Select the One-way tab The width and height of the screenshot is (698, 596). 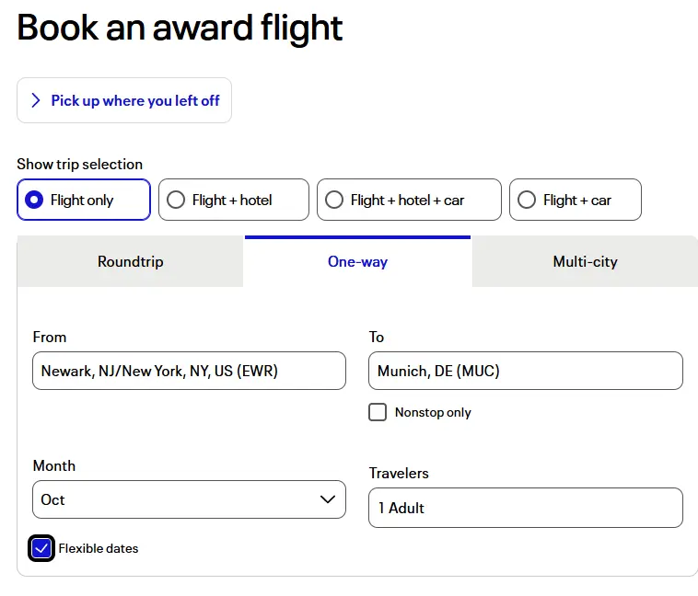[x=357, y=262]
